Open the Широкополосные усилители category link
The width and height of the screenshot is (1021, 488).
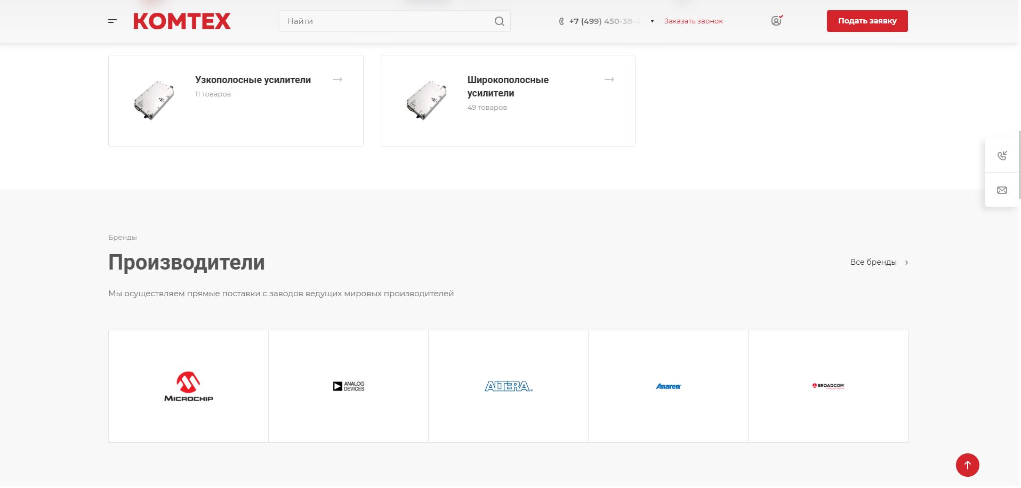pos(508,86)
